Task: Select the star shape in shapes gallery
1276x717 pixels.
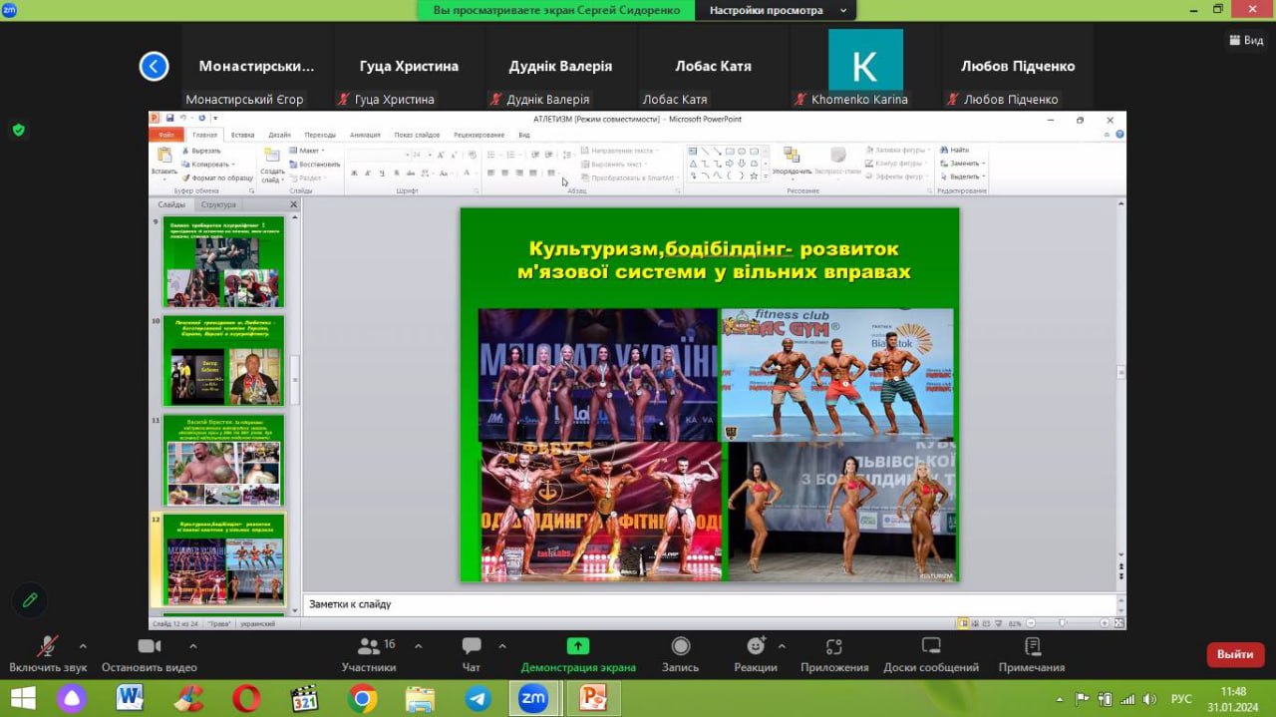Action: click(x=753, y=176)
